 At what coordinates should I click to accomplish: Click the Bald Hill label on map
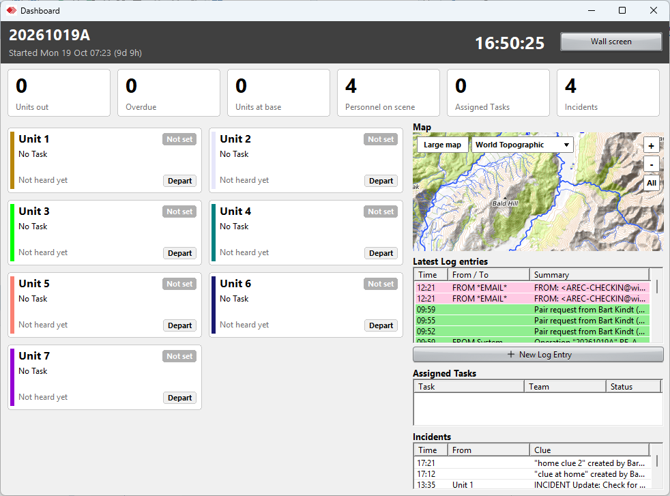(505, 203)
